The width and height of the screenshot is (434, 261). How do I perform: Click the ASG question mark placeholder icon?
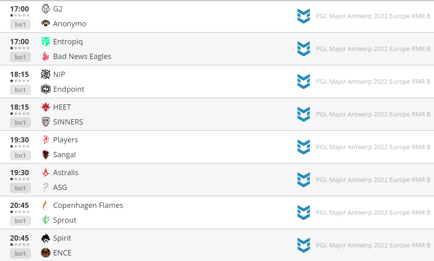point(46,187)
